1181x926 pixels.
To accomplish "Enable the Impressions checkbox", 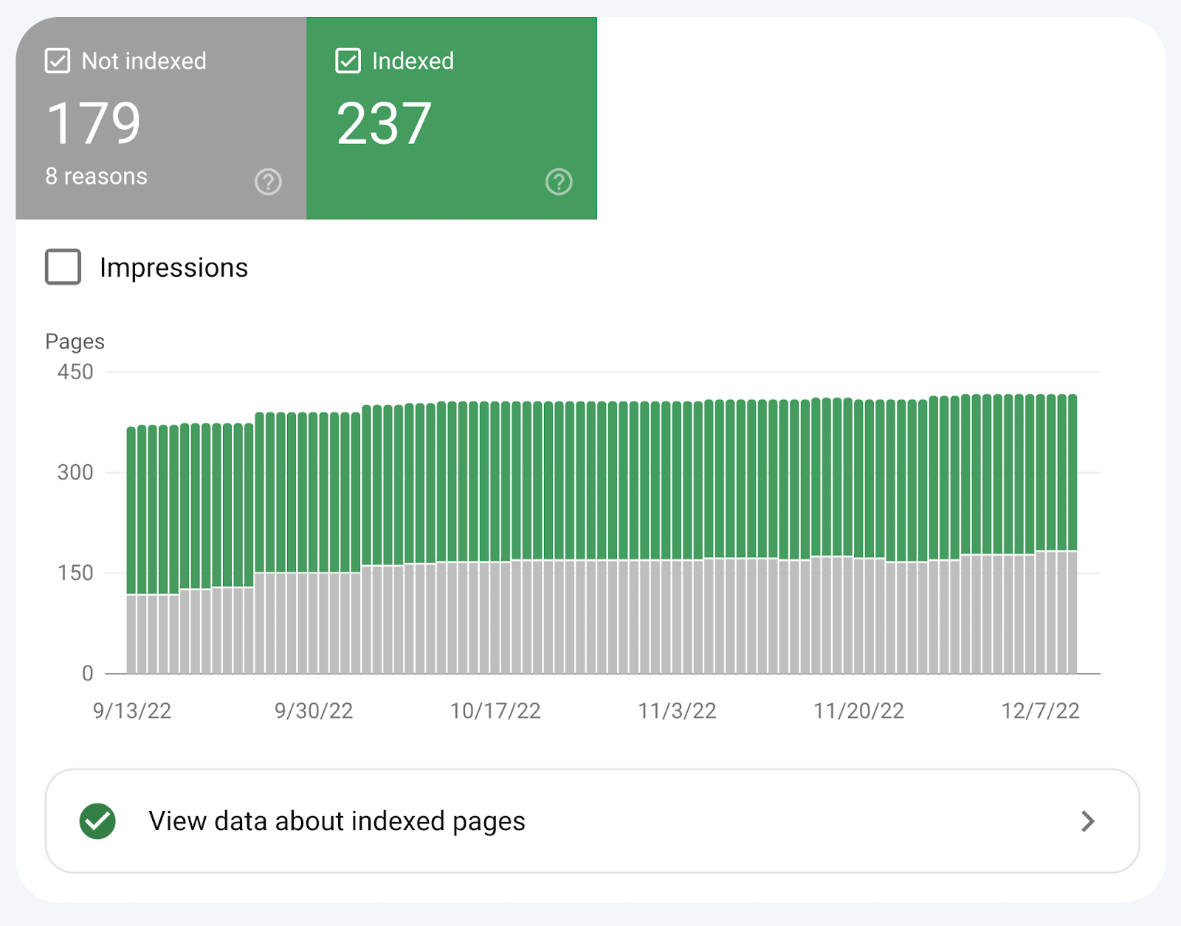I will (x=62, y=267).
